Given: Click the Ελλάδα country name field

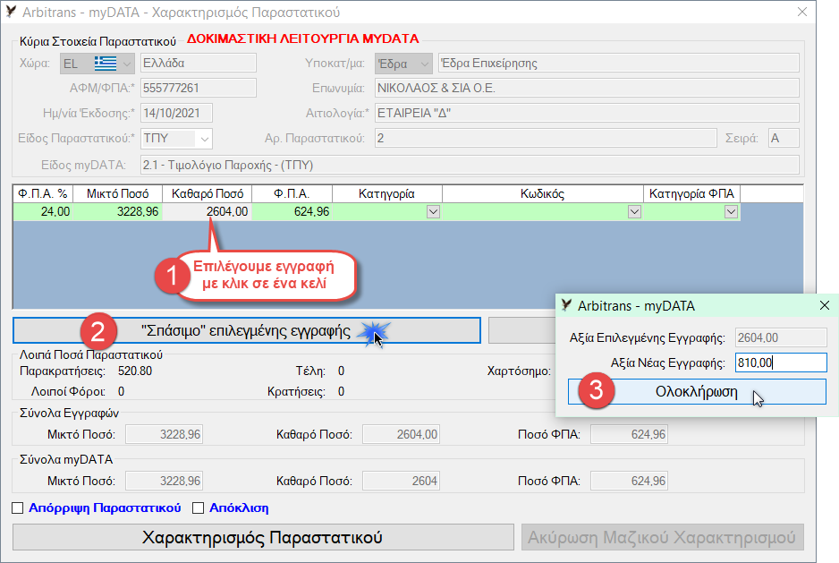Looking at the screenshot, I should click(198, 64).
